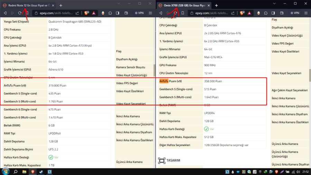
Task: Open tab search dropdown in Redmi window
Action: (x=119, y=3)
